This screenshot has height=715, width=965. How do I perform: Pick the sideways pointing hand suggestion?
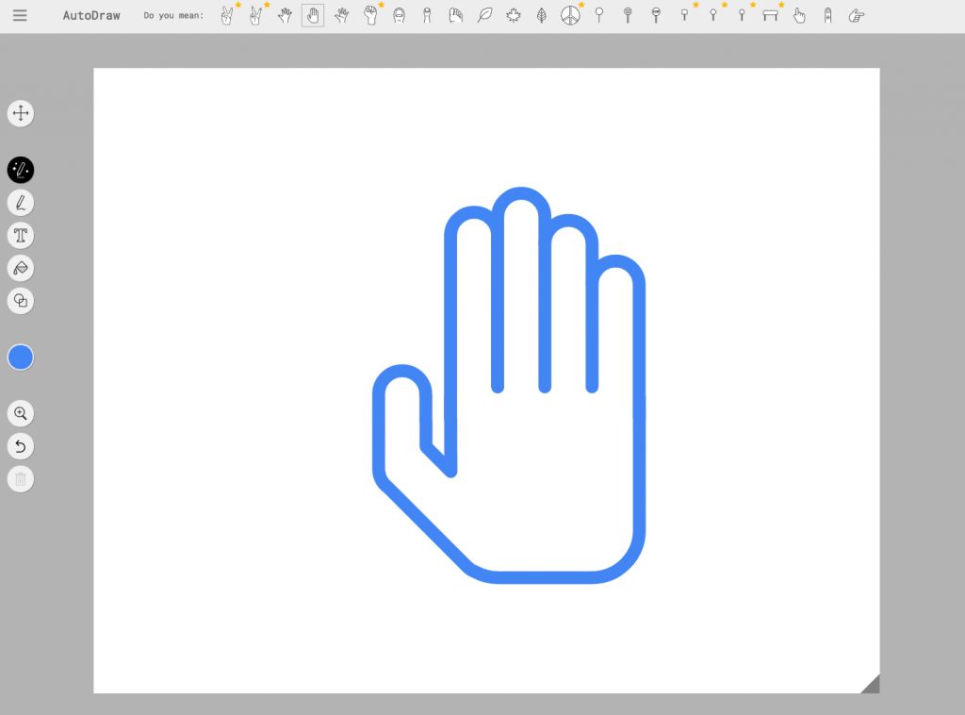point(856,15)
